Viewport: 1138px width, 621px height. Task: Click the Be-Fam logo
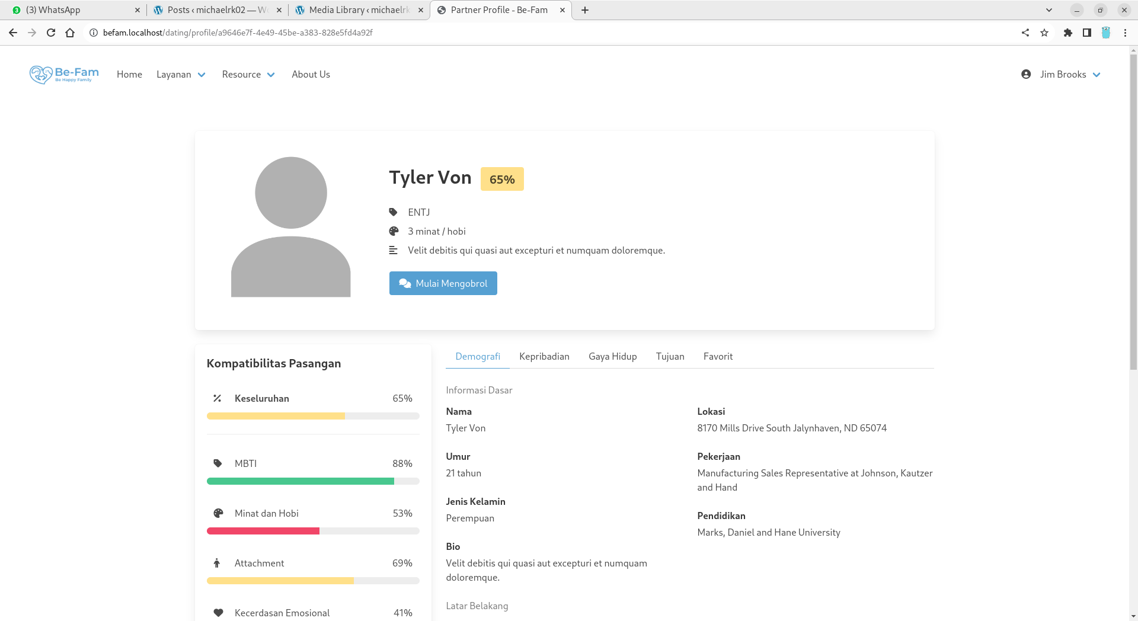tap(64, 75)
